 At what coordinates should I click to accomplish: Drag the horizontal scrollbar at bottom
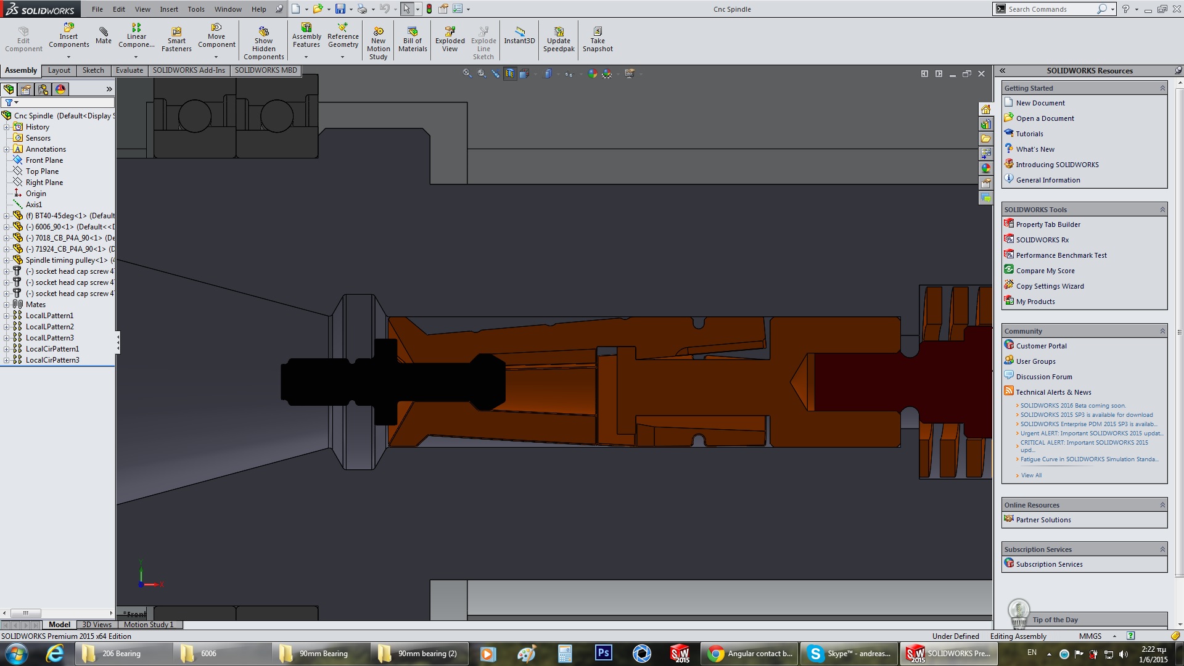click(26, 612)
